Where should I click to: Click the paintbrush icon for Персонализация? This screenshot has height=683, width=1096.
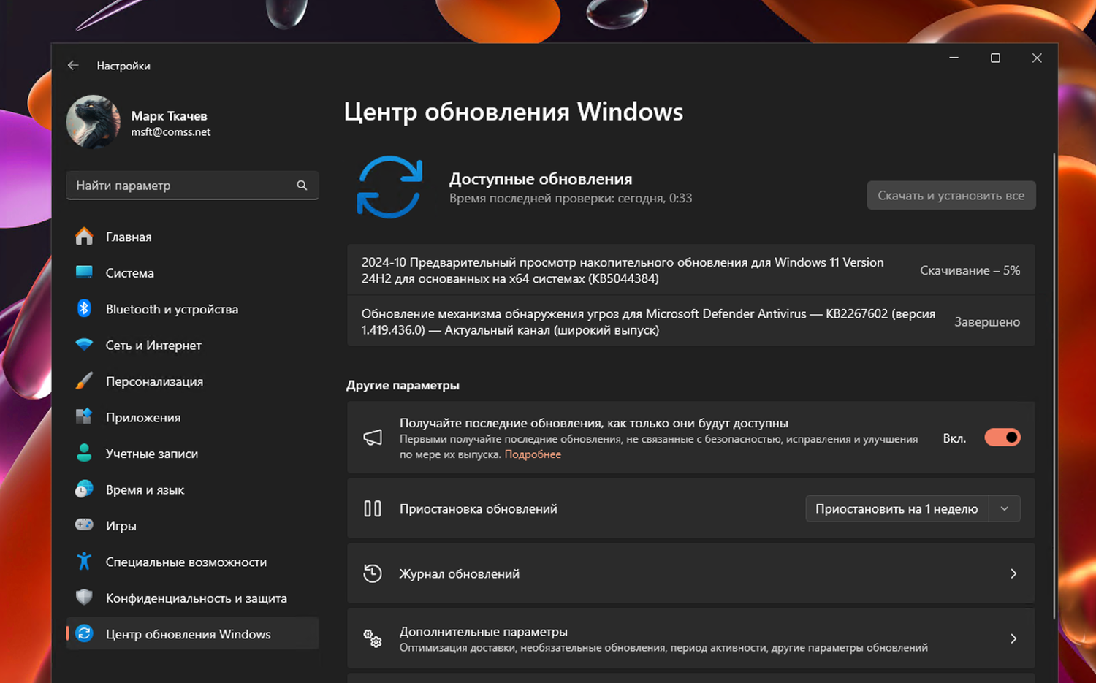tap(84, 381)
